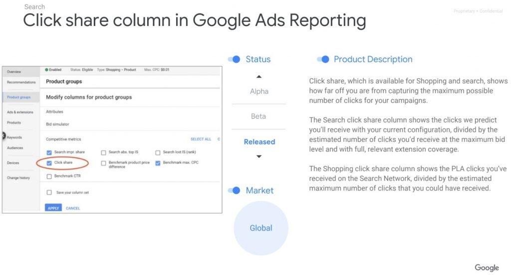Check the Benchmark CTR checkbox
Screen dimensions: 511x275
(49, 176)
